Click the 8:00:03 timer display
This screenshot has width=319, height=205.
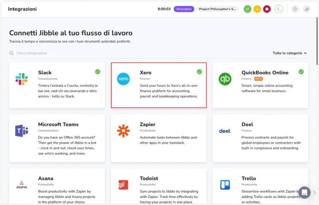pyautogui.click(x=164, y=9)
